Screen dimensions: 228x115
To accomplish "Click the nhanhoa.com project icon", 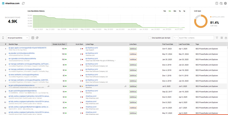I will coord(3,3).
